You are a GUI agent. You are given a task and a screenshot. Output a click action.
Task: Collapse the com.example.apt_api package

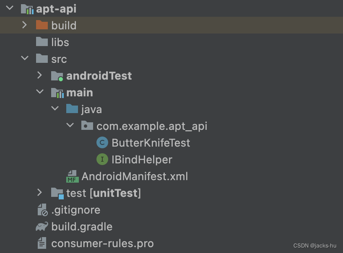point(70,125)
